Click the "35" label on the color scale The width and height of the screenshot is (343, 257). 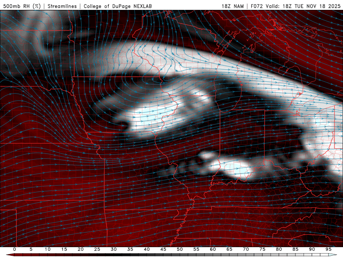130,249
